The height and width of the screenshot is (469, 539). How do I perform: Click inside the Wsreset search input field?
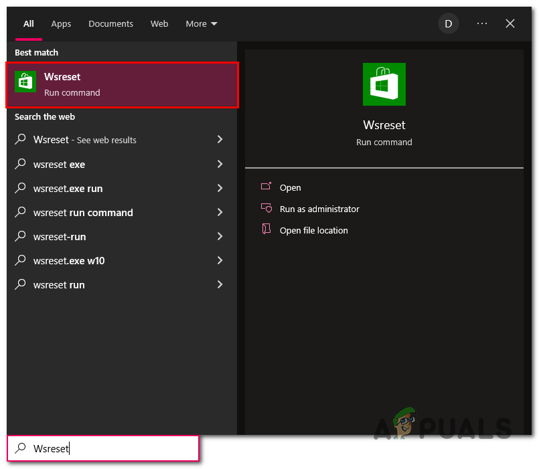[100, 448]
